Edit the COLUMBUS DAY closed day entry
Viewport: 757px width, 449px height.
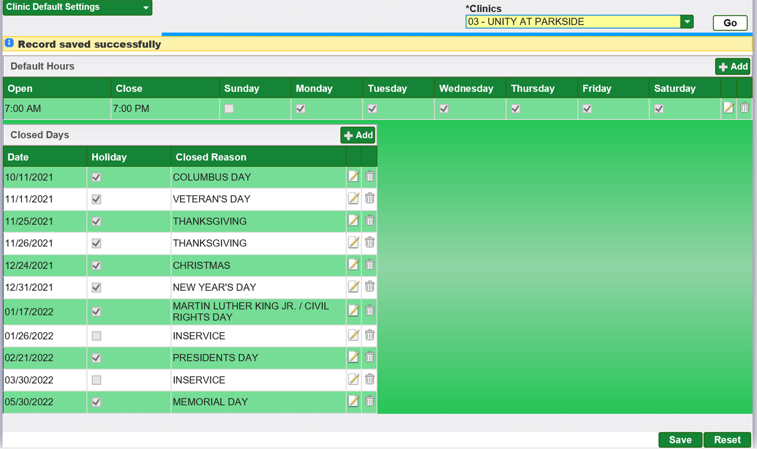(x=353, y=177)
